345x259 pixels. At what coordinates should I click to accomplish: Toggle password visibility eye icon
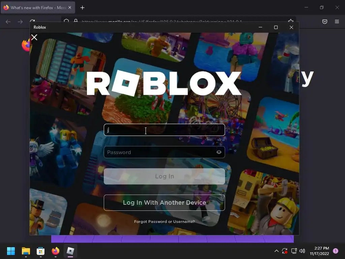pyautogui.click(x=219, y=152)
